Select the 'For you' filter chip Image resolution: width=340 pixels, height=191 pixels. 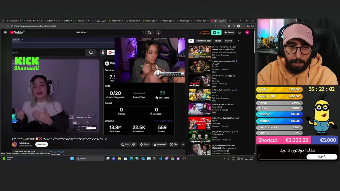coord(228,41)
